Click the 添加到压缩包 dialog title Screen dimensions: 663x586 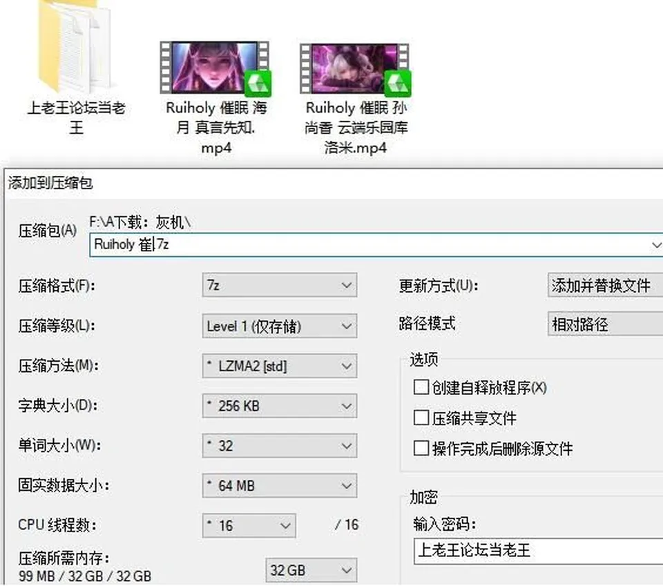[x=50, y=183]
